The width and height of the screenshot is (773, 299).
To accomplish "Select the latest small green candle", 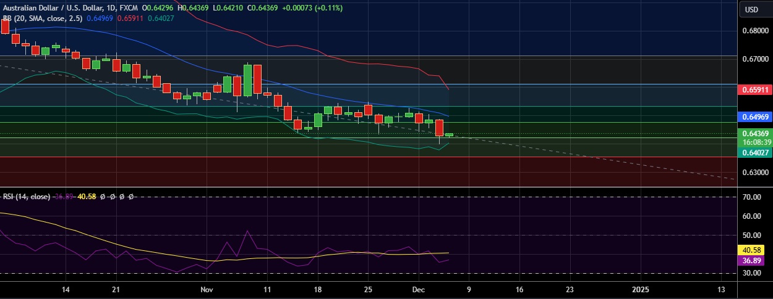I will coord(449,134).
